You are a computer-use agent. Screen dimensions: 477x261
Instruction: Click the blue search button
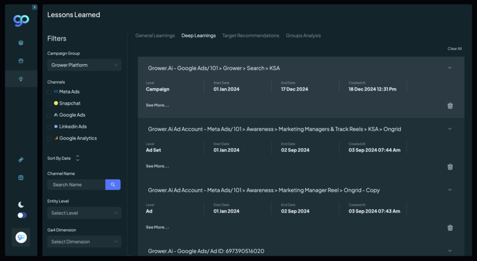(113, 185)
